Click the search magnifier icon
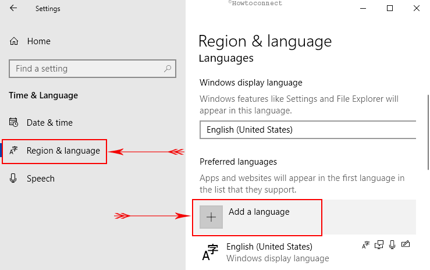Image resolution: width=430 pixels, height=270 pixels. [x=168, y=69]
